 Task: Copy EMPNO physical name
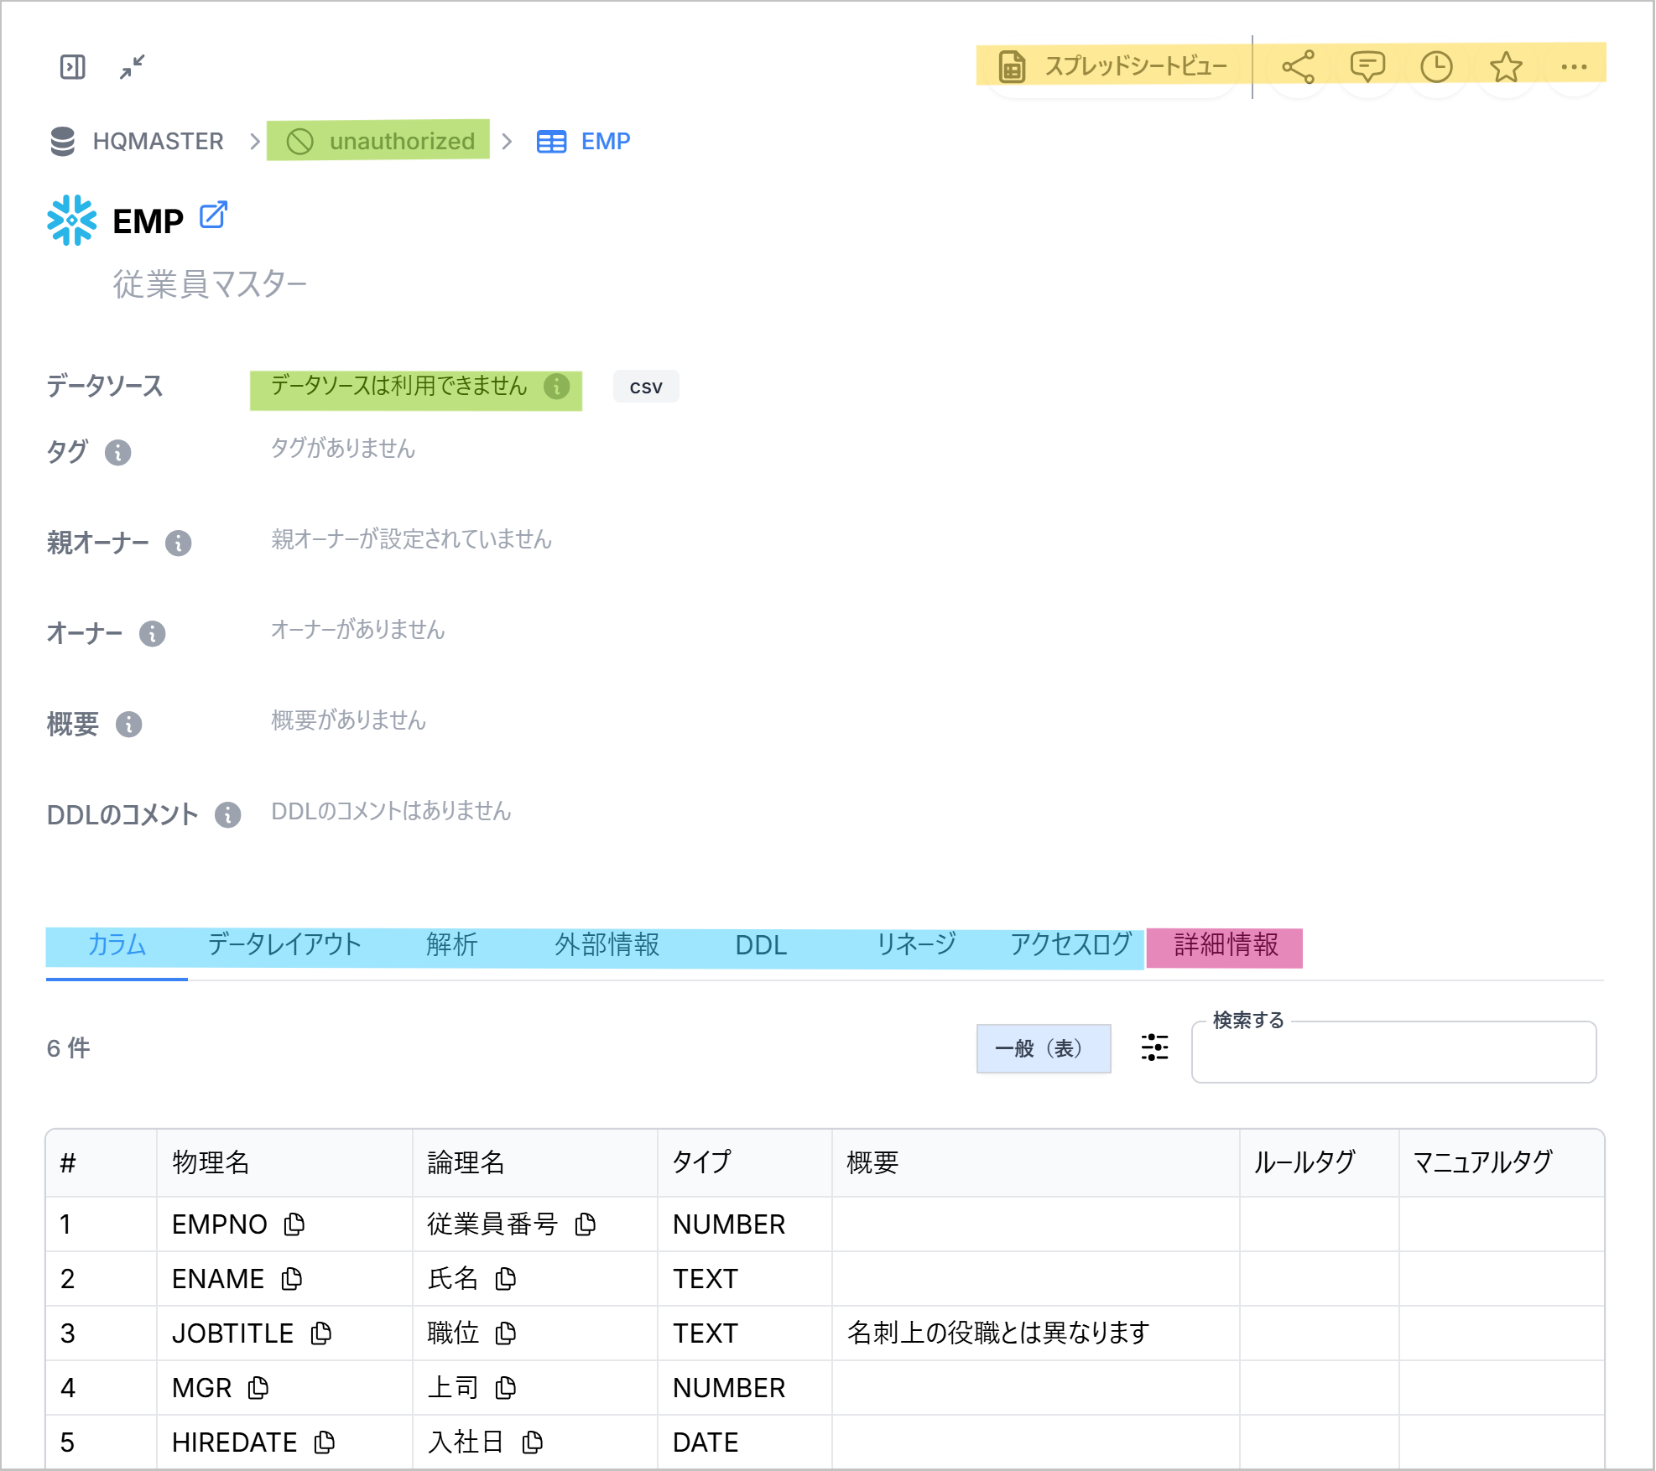pos(294,1224)
